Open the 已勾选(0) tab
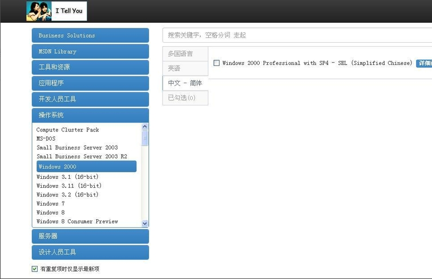Image resolution: width=432 pixels, height=279 pixels. point(185,98)
